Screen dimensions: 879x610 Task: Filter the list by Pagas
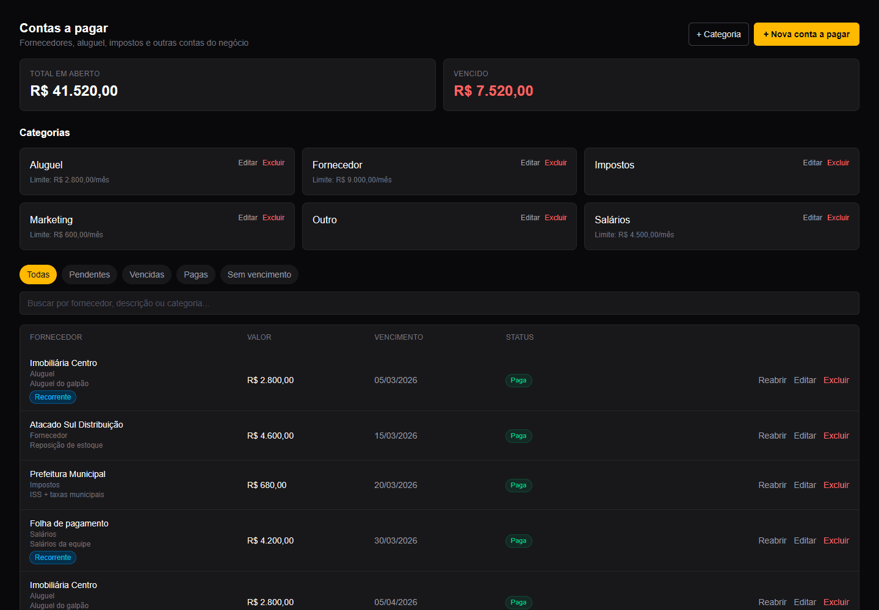[196, 274]
